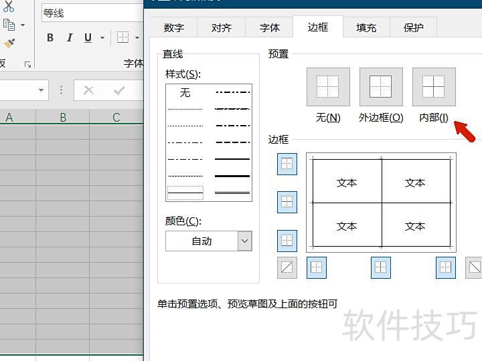
Task: Open the Copy dropdown arrow
Action: (x=23, y=25)
